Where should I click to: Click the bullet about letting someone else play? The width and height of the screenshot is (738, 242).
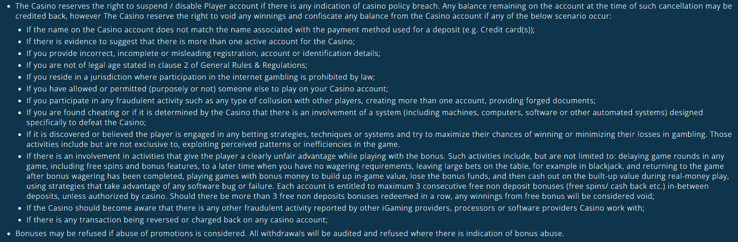click(207, 89)
